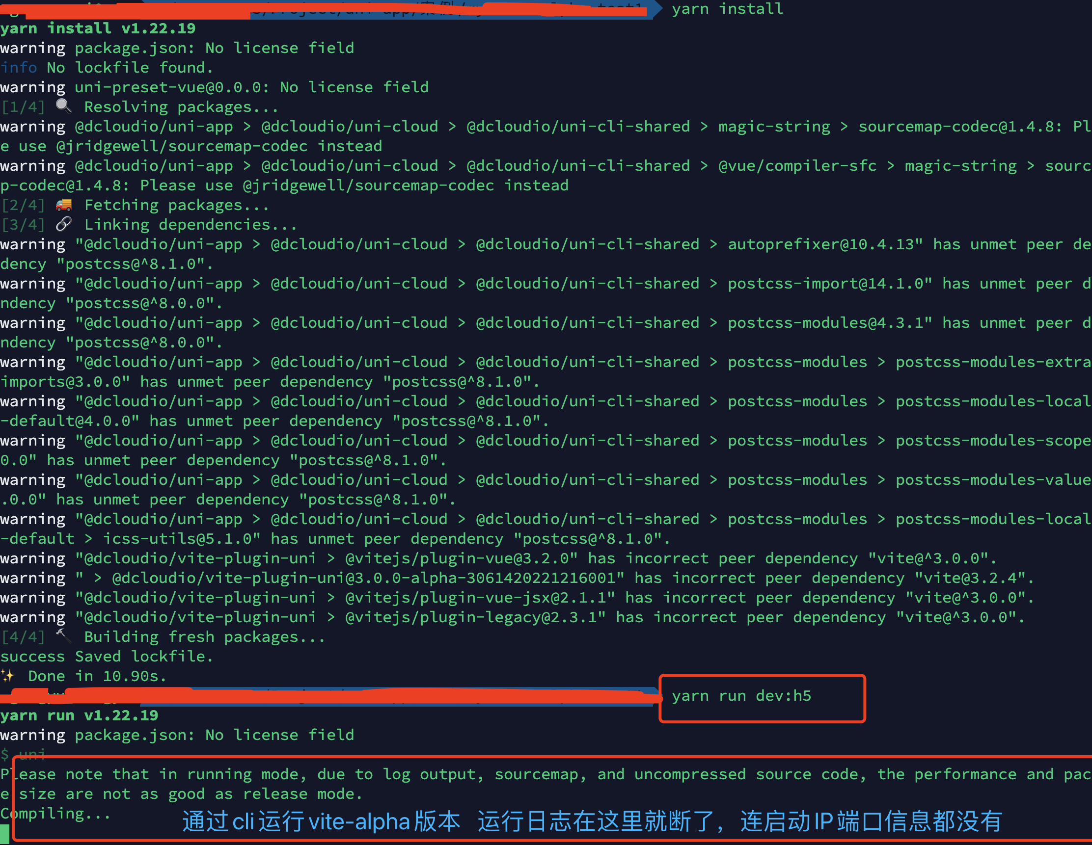Click the 'yarn run v1.22.19' line
Viewport: 1092px width, 845px height.
click(79, 715)
